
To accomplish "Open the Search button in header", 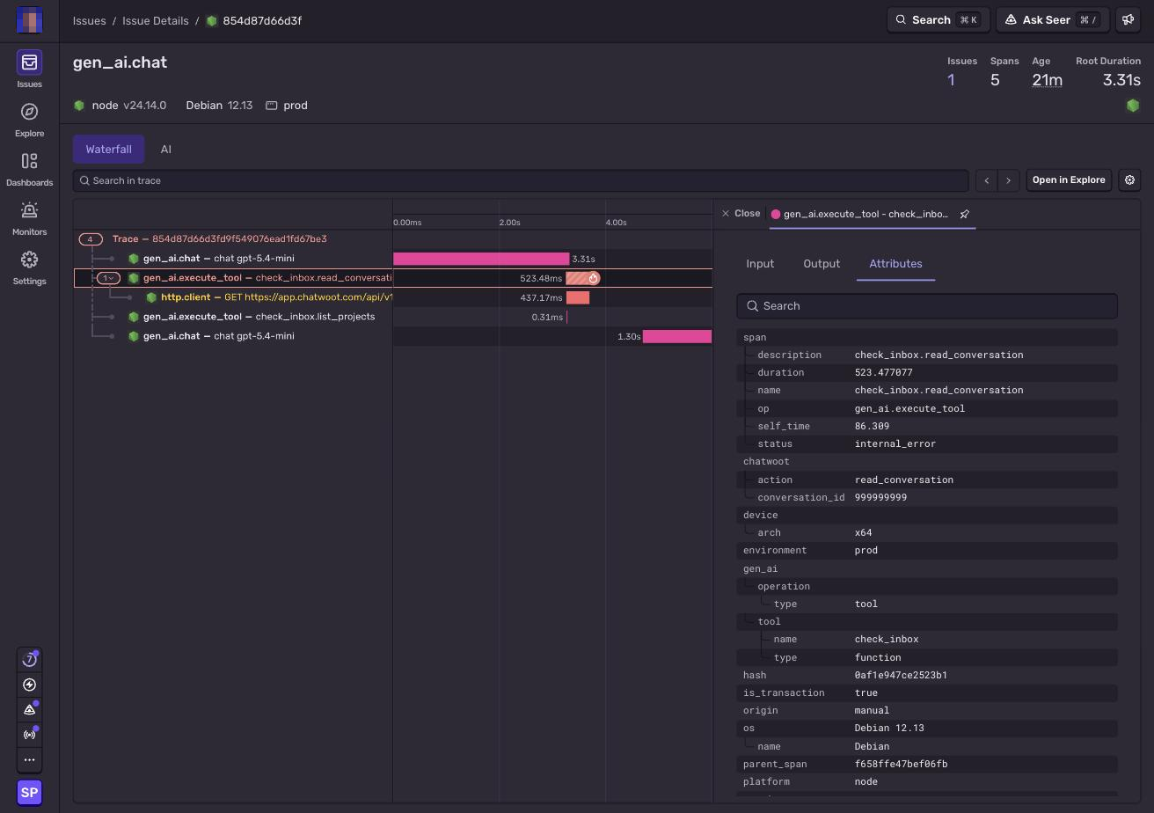I will 938,19.
